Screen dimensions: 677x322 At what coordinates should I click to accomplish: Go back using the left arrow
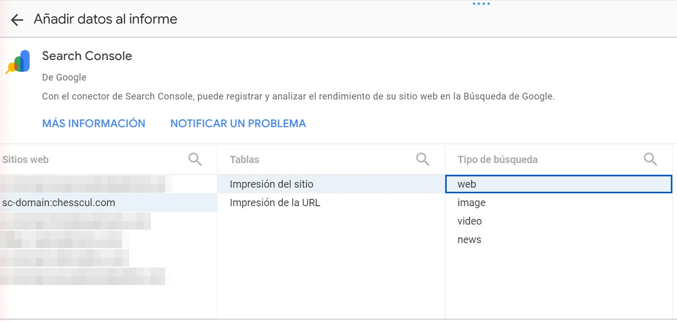(17, 20)
